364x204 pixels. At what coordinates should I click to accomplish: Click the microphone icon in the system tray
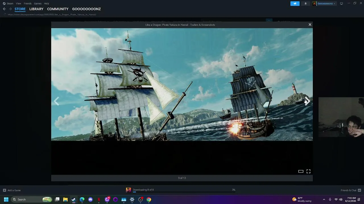tap(330, 199)
